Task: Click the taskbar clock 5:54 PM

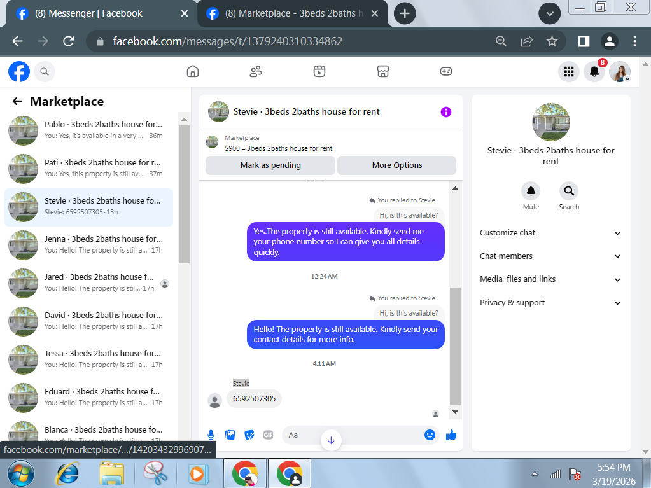Action: click(613, 468)
